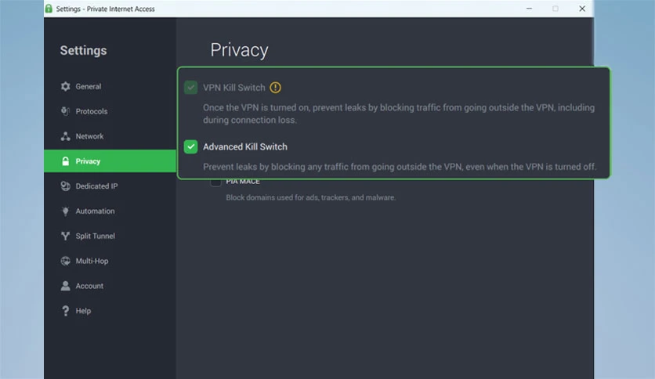Screen dimensions: 655x379
Task: Click the 'PIA MACE' label
Action: [243, 182]
